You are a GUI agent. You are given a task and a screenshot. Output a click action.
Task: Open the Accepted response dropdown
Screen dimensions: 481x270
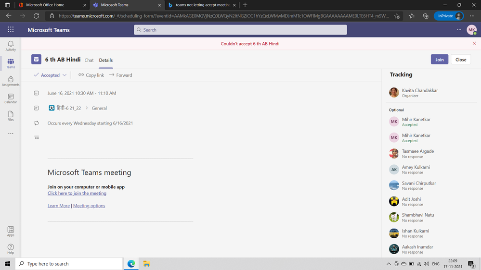pos(50,75)
